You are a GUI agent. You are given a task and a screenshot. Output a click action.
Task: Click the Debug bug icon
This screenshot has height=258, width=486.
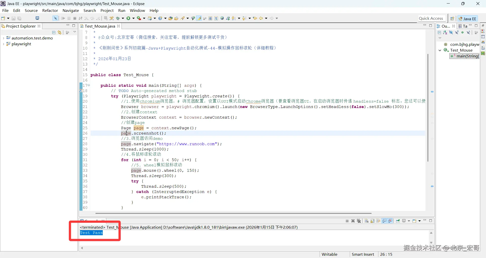click(118, 18)
